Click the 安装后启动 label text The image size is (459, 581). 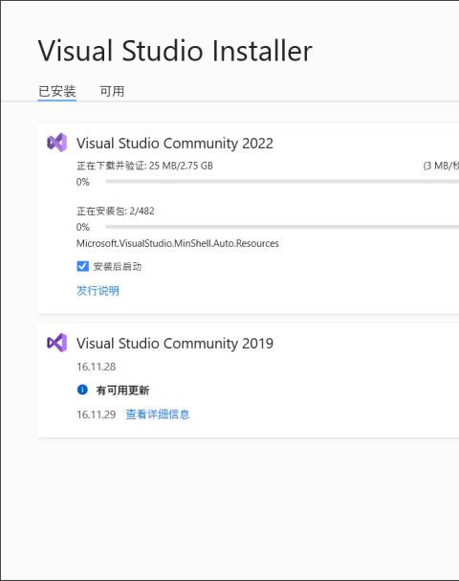[118, 266]
